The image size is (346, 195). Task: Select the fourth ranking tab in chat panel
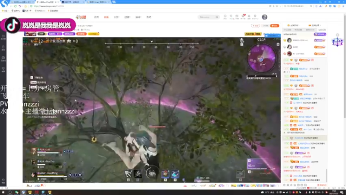(322, 30)
